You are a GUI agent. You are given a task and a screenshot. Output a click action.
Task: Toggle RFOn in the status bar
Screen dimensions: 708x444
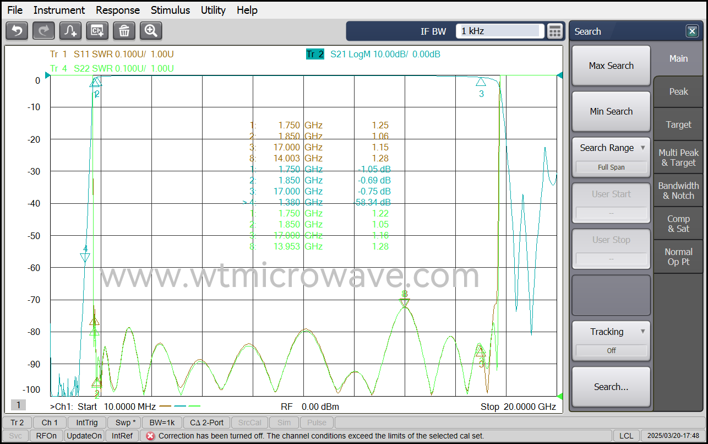tap(46, 435)
